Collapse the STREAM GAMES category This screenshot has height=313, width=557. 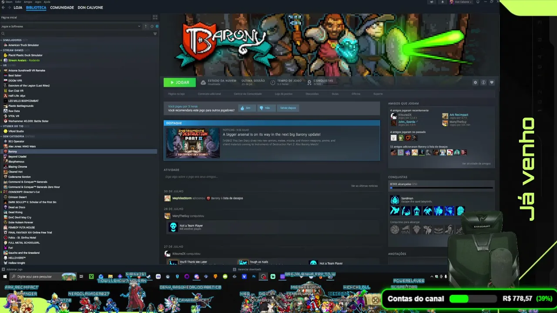tap(1, 50)
